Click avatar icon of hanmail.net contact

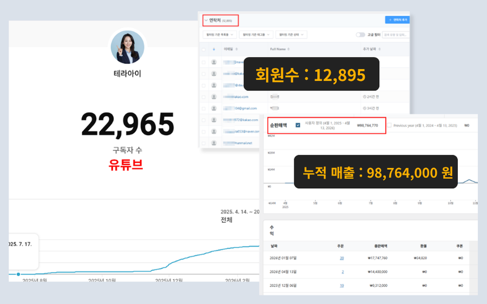pyautogui.click(x=214, y=143)
